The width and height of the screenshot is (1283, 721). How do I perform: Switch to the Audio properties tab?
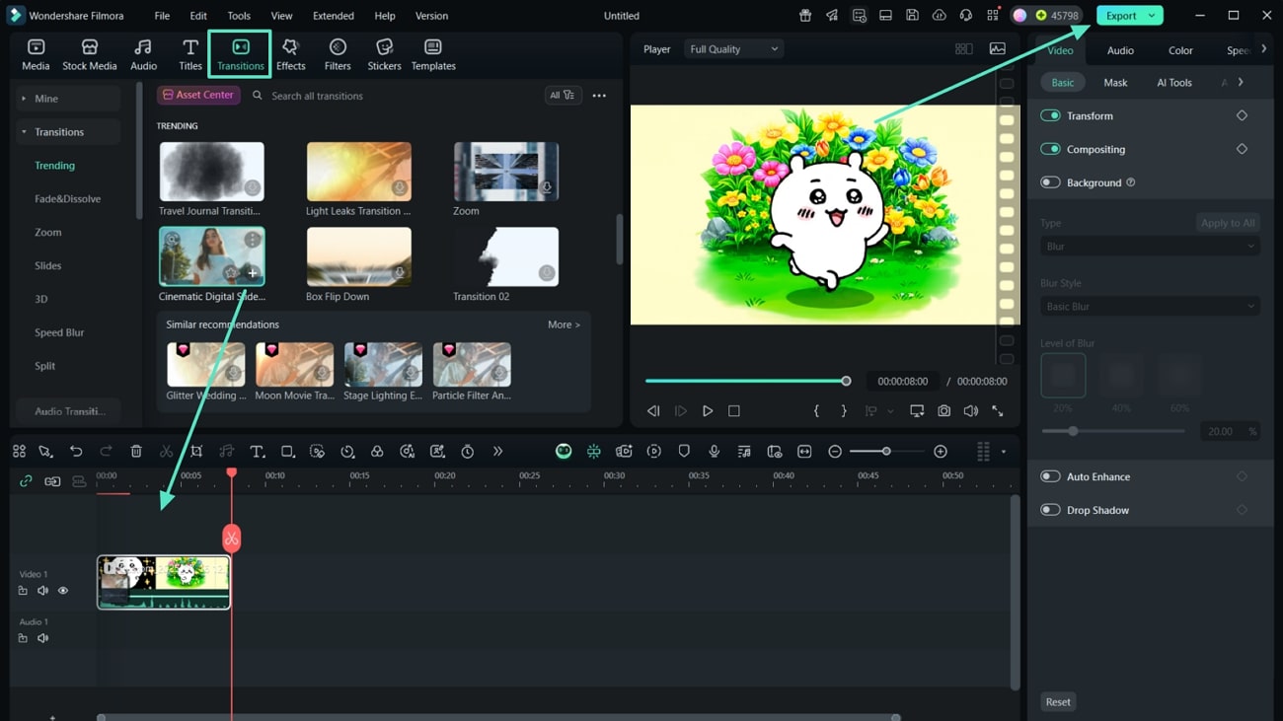click(x=1120, y=50)
